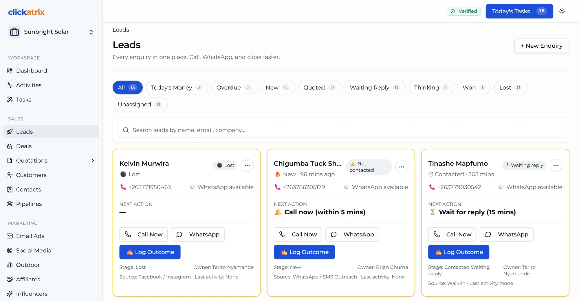This screenshot has height=301, width=579.
Task: Click the Verified badge
Action: tap(464, 11)
